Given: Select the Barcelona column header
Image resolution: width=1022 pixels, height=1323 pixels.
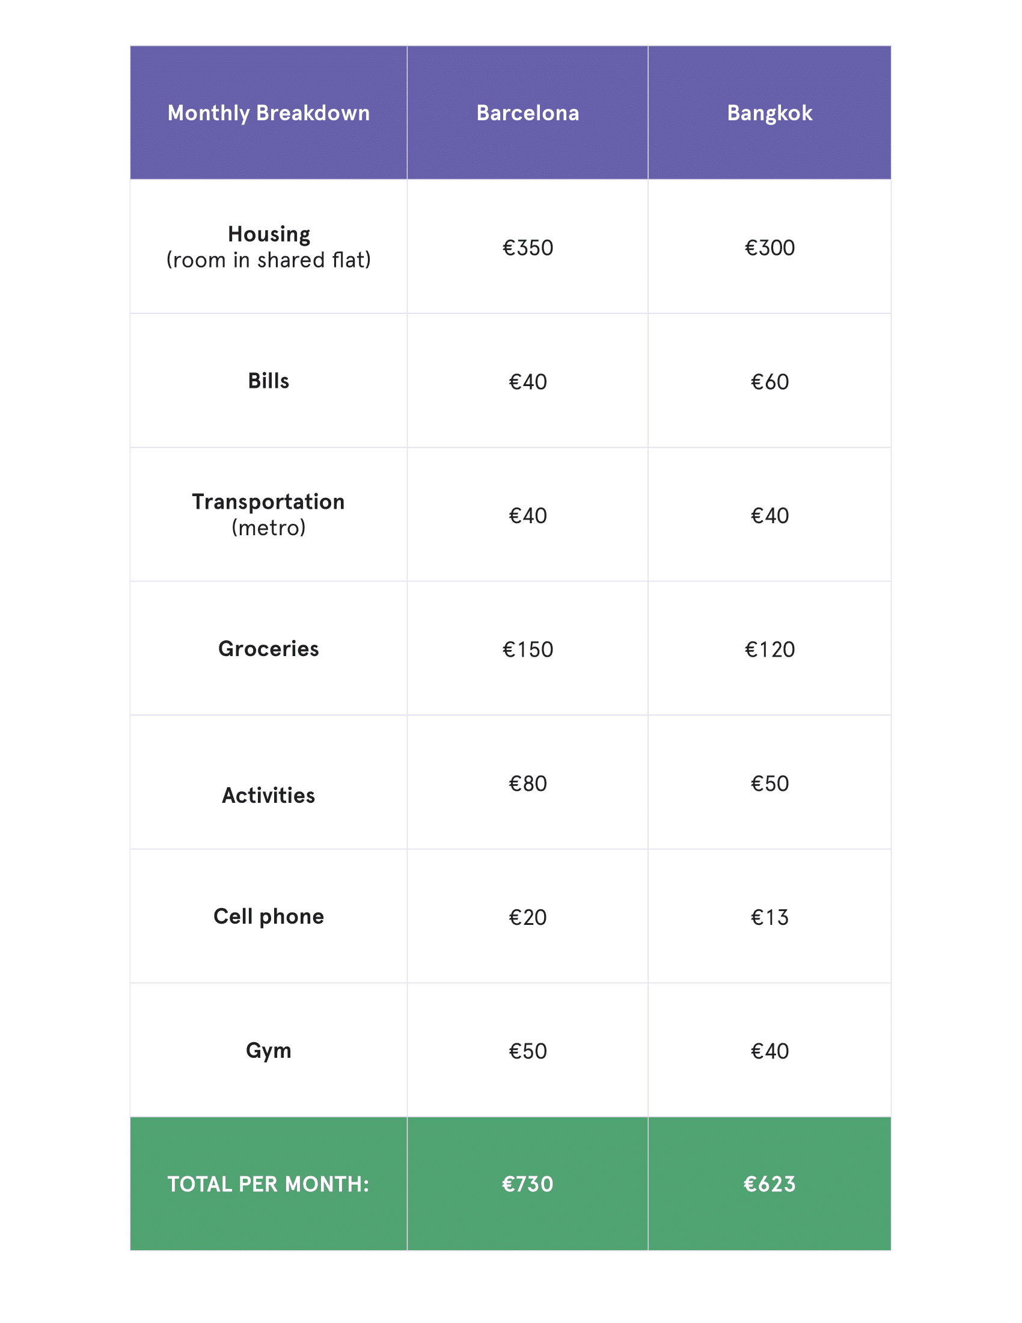Looking at the screenshot, I should point(527,113).
